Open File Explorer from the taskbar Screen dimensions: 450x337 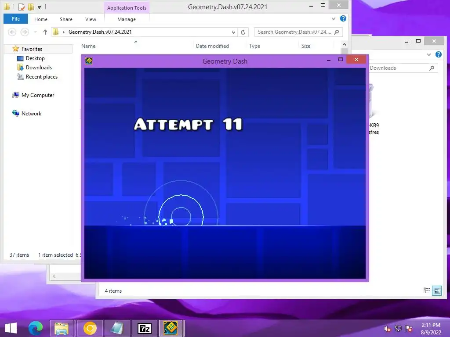(62, 328)
